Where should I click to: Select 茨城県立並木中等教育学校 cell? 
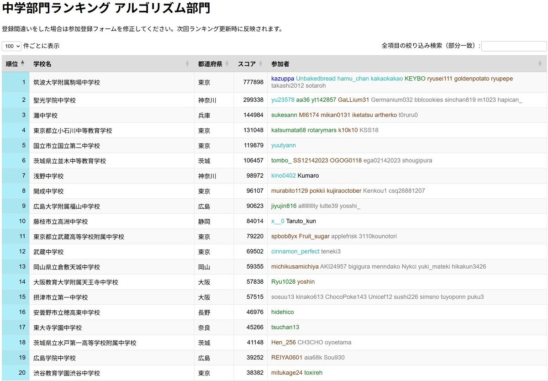click(112, 161)
